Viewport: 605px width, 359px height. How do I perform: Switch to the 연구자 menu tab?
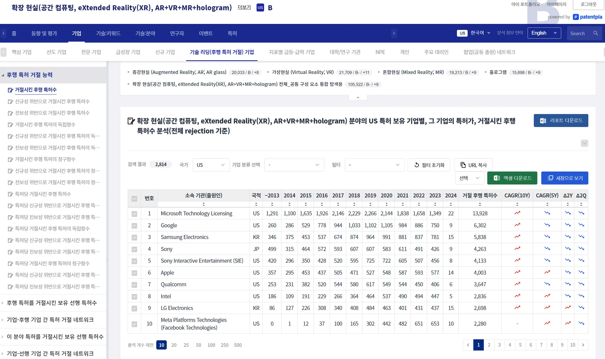point(177,33)
